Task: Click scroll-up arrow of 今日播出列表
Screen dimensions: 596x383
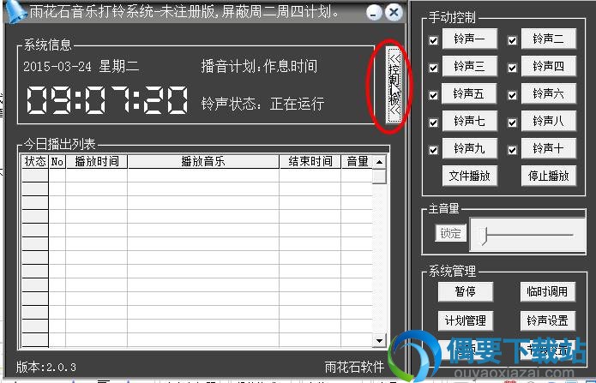Action: (x=379, y=162)
